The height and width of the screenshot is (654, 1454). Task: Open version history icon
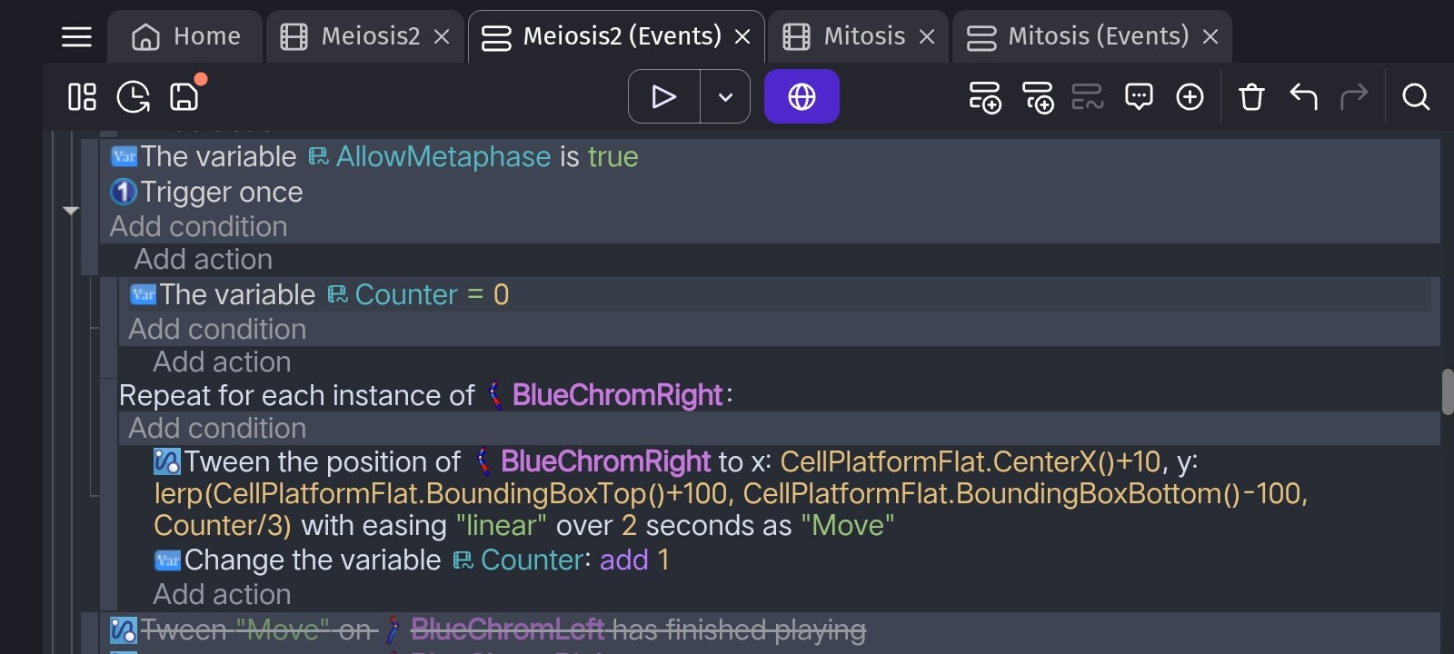point(134,96)
